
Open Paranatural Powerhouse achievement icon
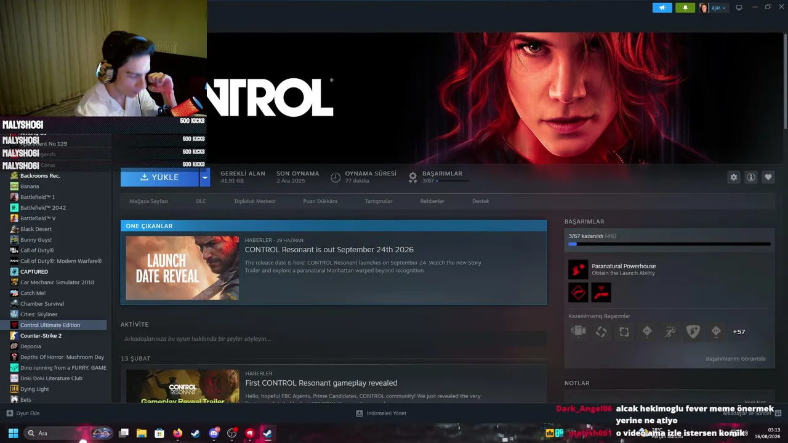click(578, 269)
